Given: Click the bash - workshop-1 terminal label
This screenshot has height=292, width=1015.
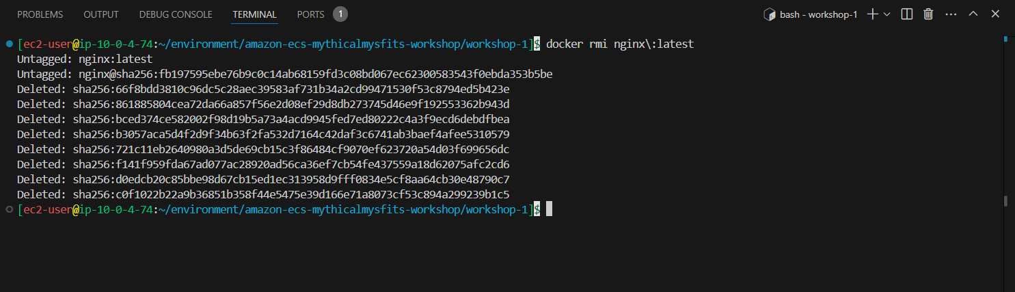Looking at the screenshot, I should coord(819,14).
